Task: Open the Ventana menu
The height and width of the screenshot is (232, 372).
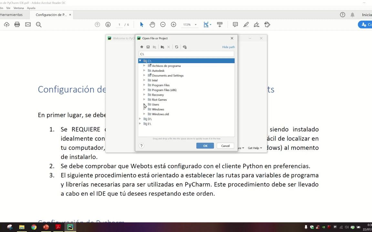Action: click(18, 8)
